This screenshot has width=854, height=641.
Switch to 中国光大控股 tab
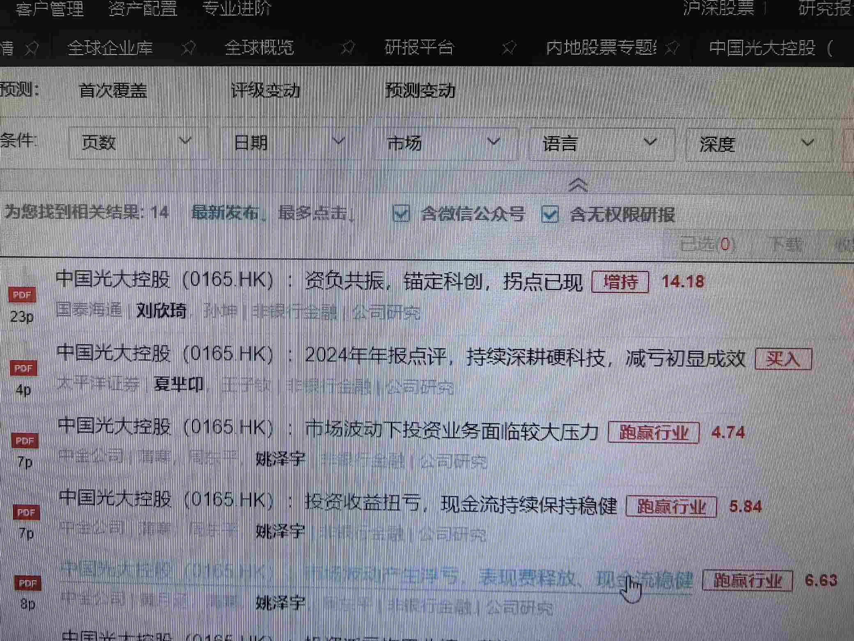(x=771, y=48)
